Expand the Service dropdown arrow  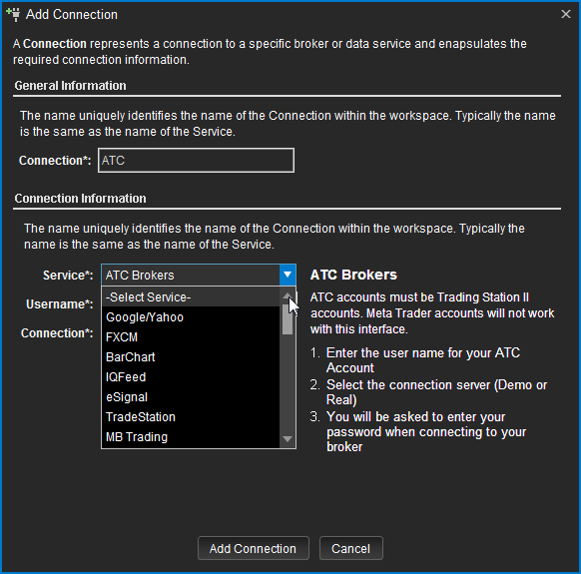288,275
